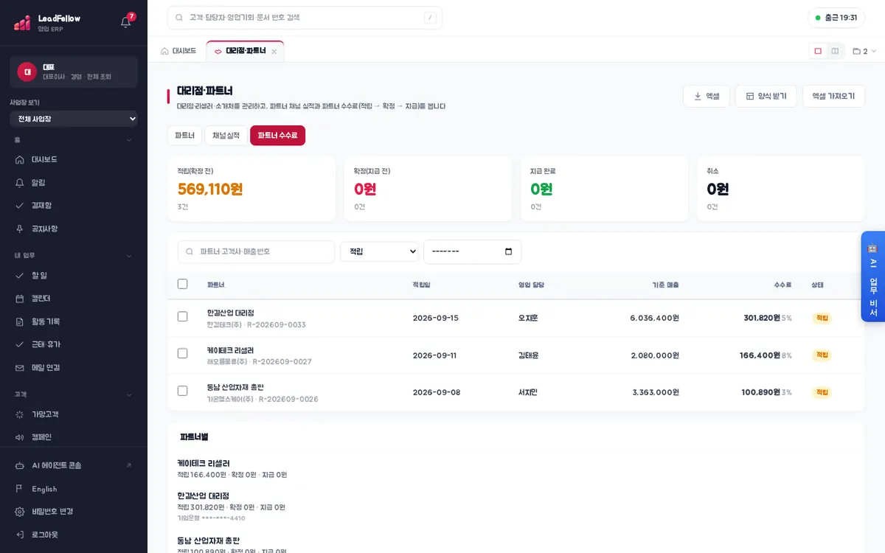
Task: Open the notifications bell with badge 7
Action: (126, 21)
